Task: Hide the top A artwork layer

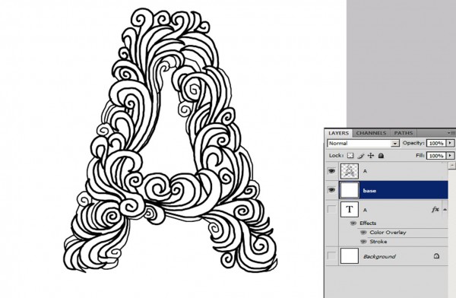Action: pos(331,171)
